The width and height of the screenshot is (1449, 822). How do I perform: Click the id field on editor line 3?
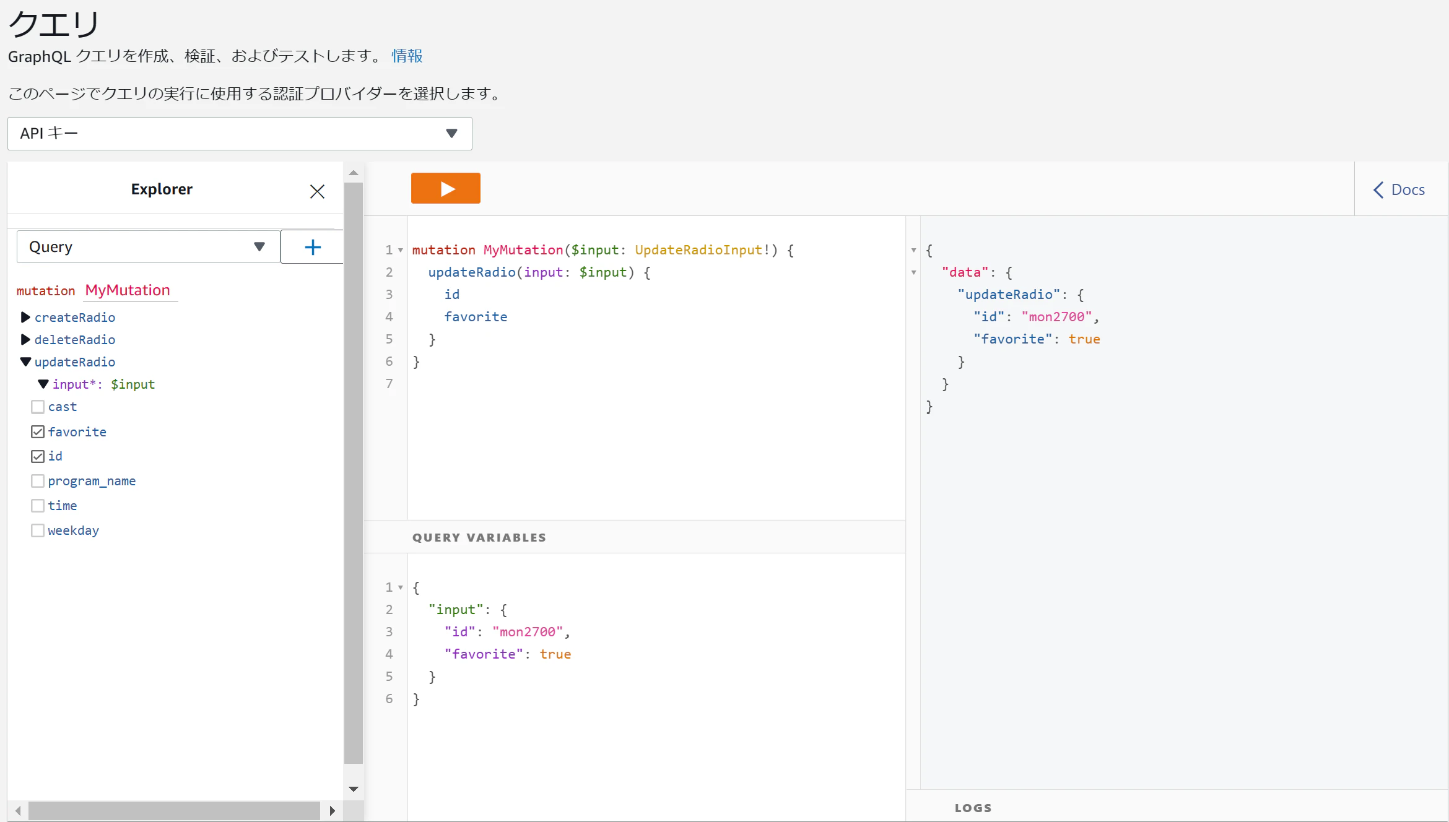click(x=452, y=295)
